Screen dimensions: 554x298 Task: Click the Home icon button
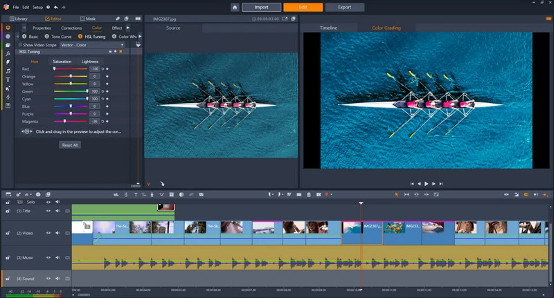[235, 7]
